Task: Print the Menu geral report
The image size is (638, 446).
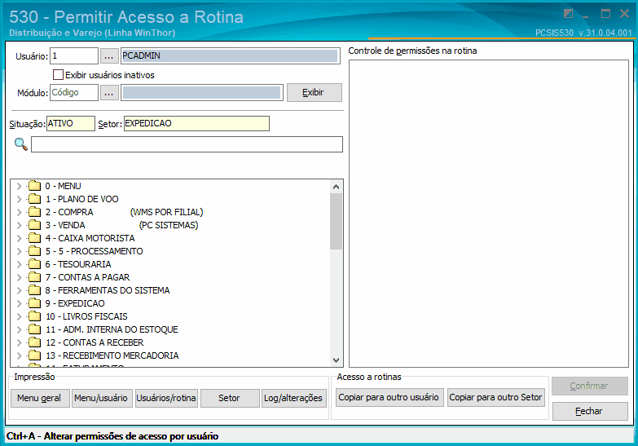Action: tap(39, 398)
